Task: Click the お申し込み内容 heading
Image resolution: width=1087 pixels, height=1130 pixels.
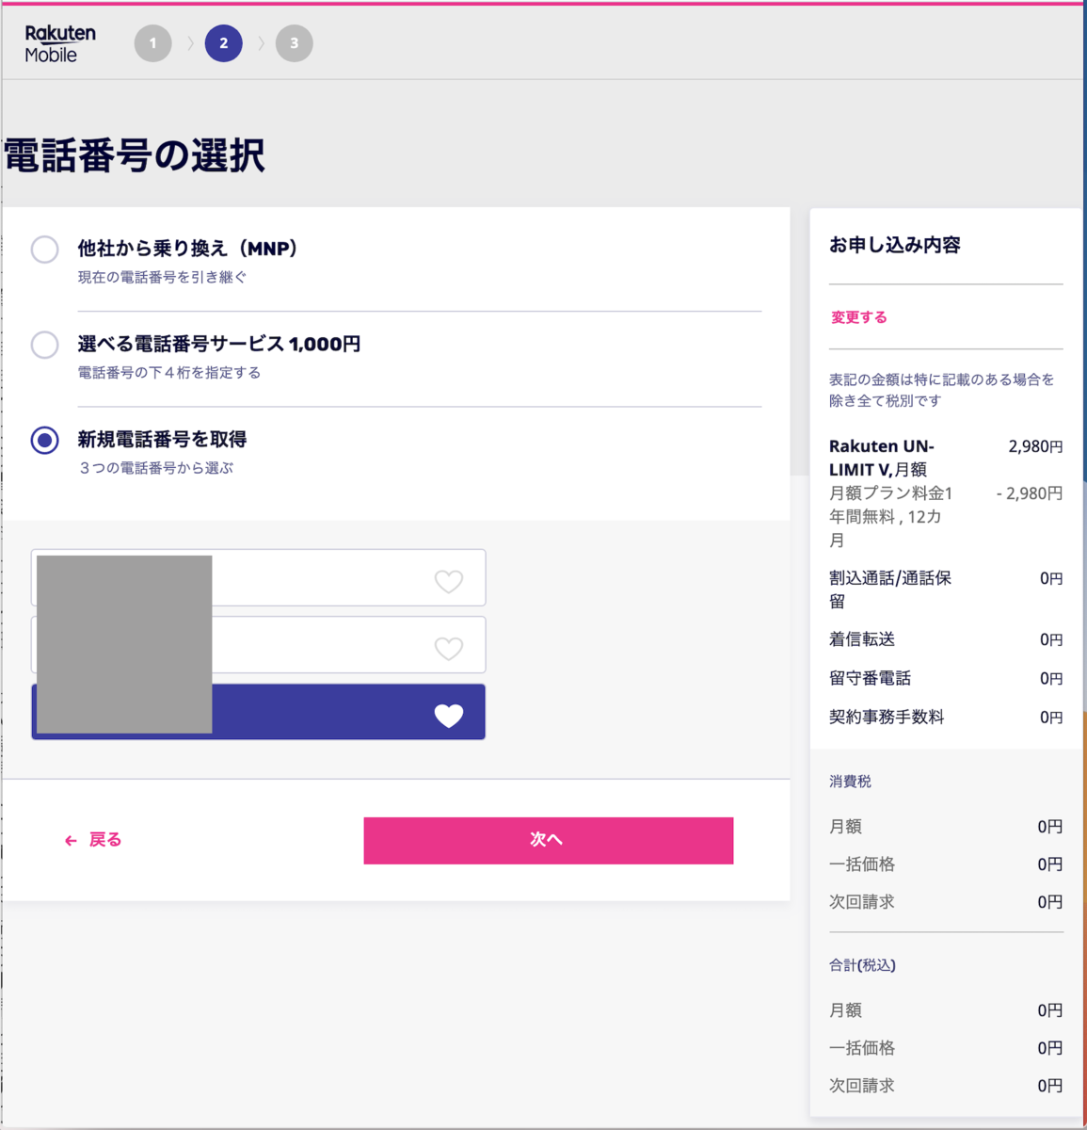Action: 894,245
